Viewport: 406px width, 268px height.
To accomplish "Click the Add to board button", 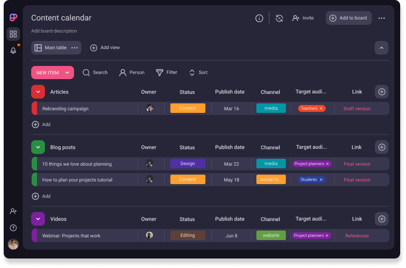I will [x=348, y=18].
